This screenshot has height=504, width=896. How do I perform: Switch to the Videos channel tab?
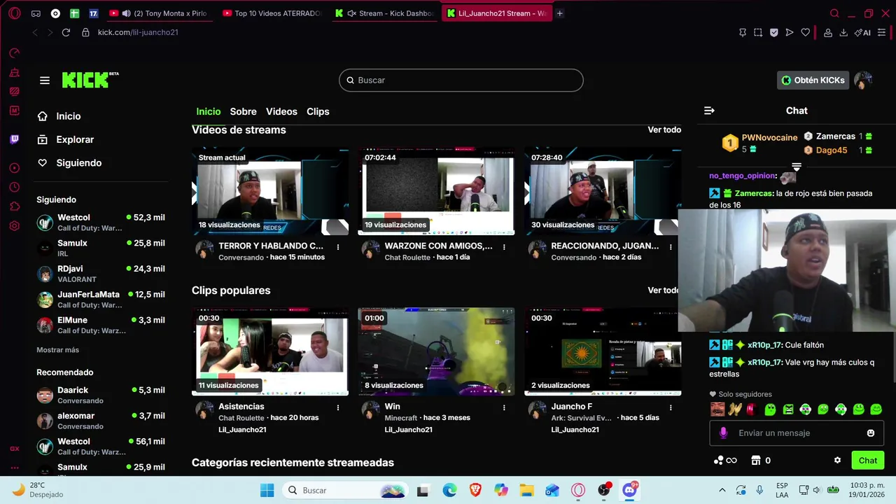pos(281,111)
